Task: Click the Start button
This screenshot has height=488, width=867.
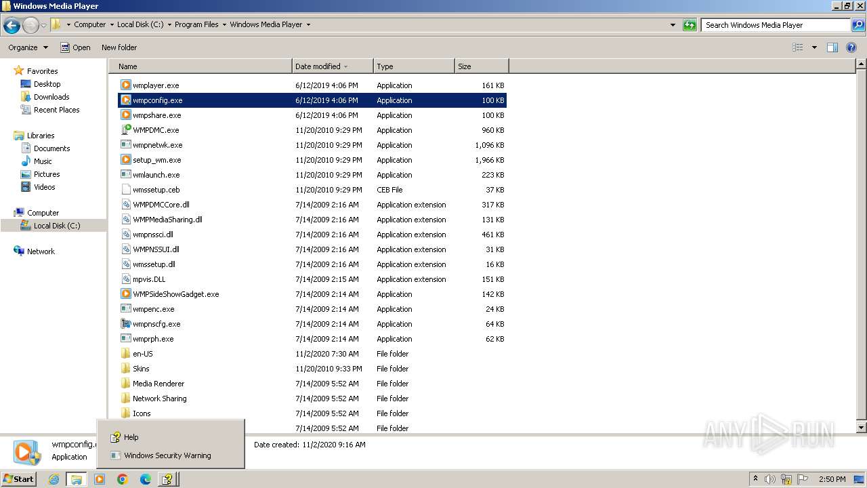Action: [19, 479]
